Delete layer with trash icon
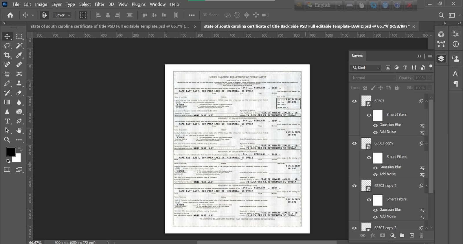The image size is (463, 244). point(421,236)
